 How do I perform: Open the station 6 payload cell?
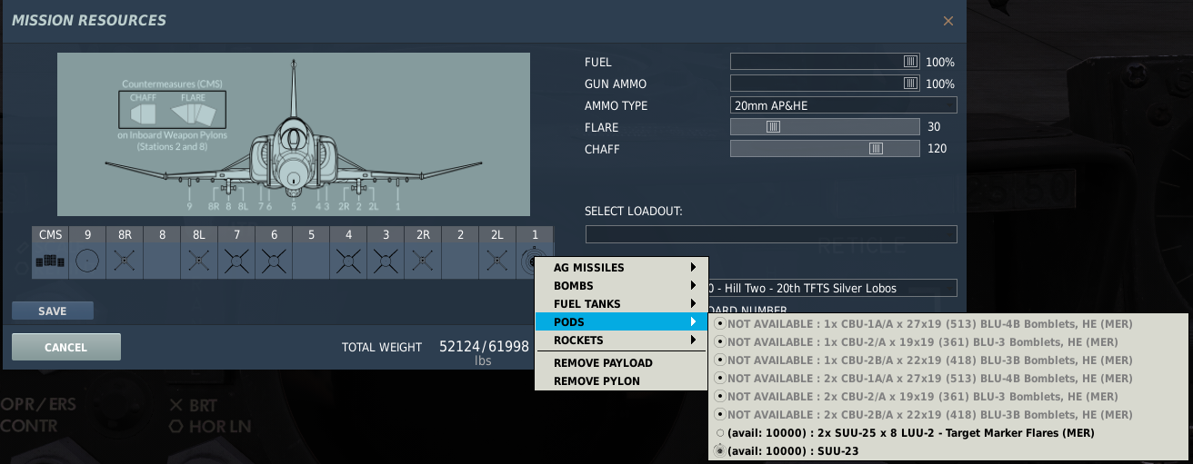(274, 262)
